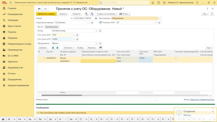Toggle the Учитывать КПН checkbox
This screenshot has height=122, width=217.
coord(100,22)
